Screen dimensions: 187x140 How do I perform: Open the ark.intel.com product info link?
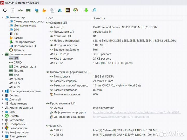[137, 112]
